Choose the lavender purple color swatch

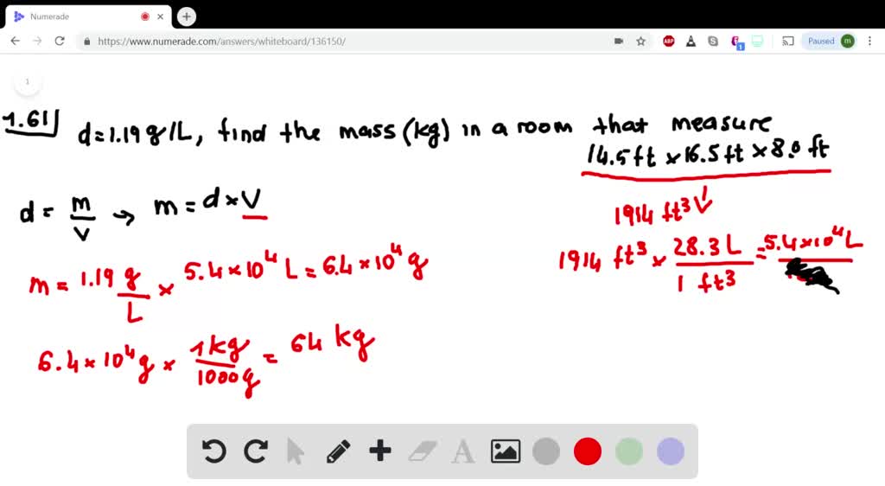[x=671, y=451]
